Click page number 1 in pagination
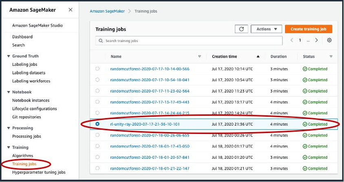344x182 pixels. [300, 40]
